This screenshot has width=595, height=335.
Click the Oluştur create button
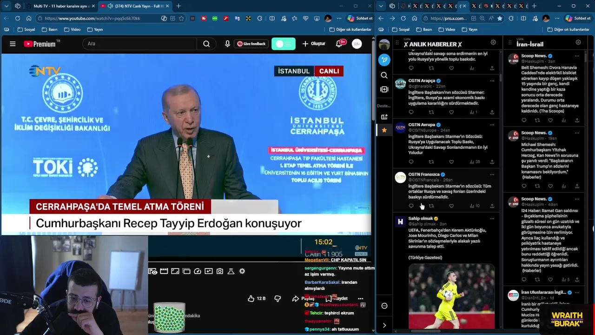(x=314, y=44)
